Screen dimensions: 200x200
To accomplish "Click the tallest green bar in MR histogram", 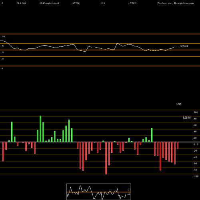I will coord(40,129).
